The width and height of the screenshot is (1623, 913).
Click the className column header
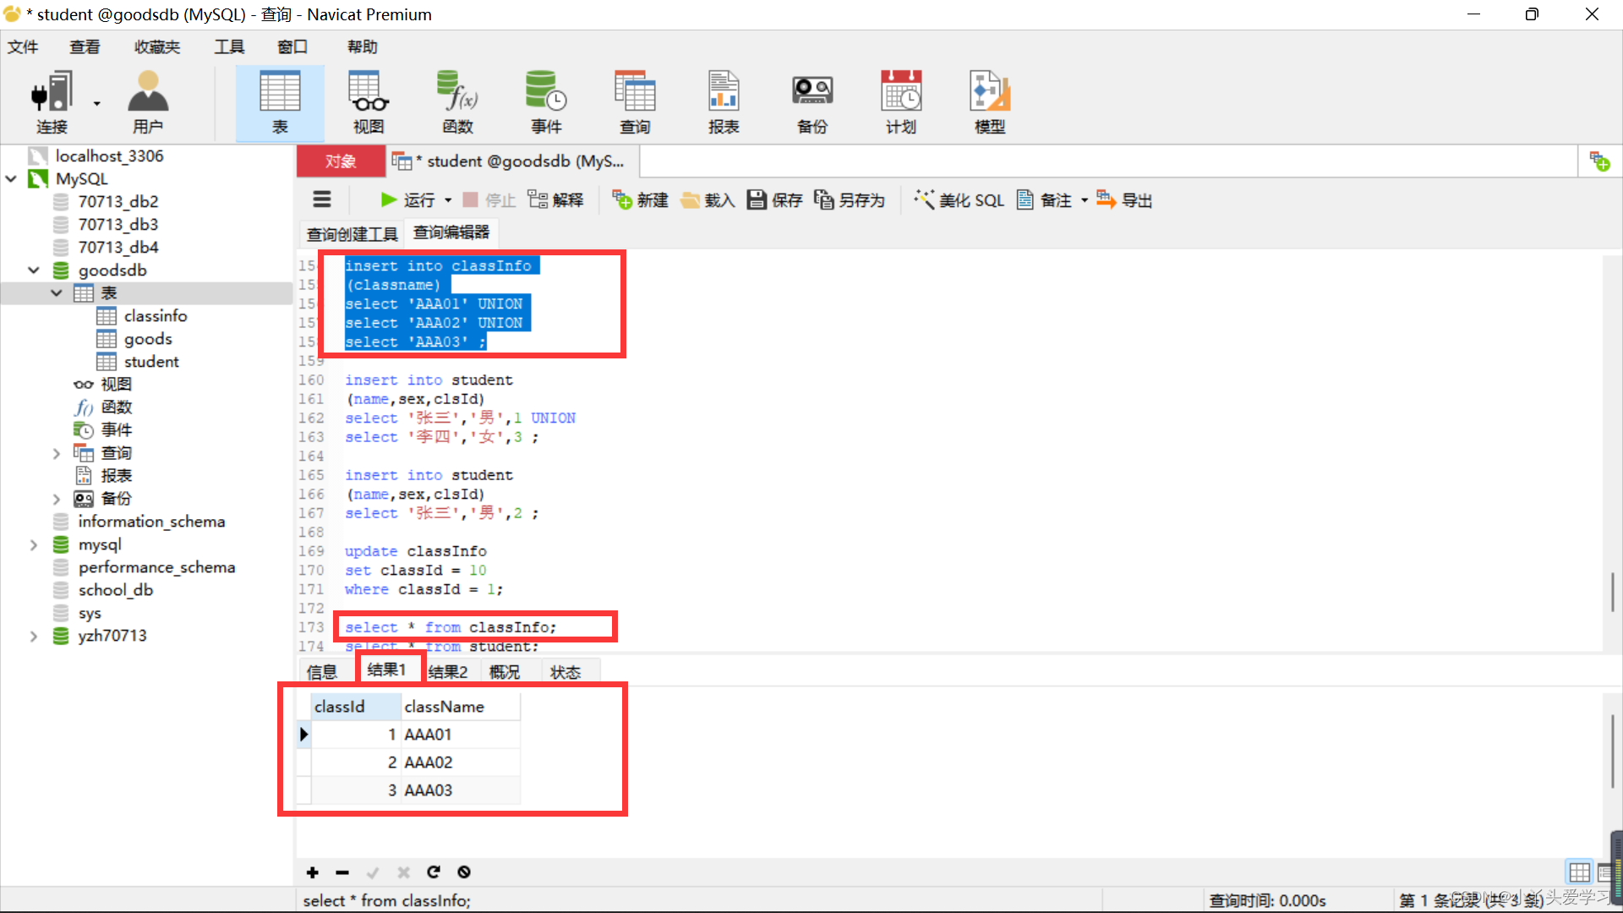(461, 706)
